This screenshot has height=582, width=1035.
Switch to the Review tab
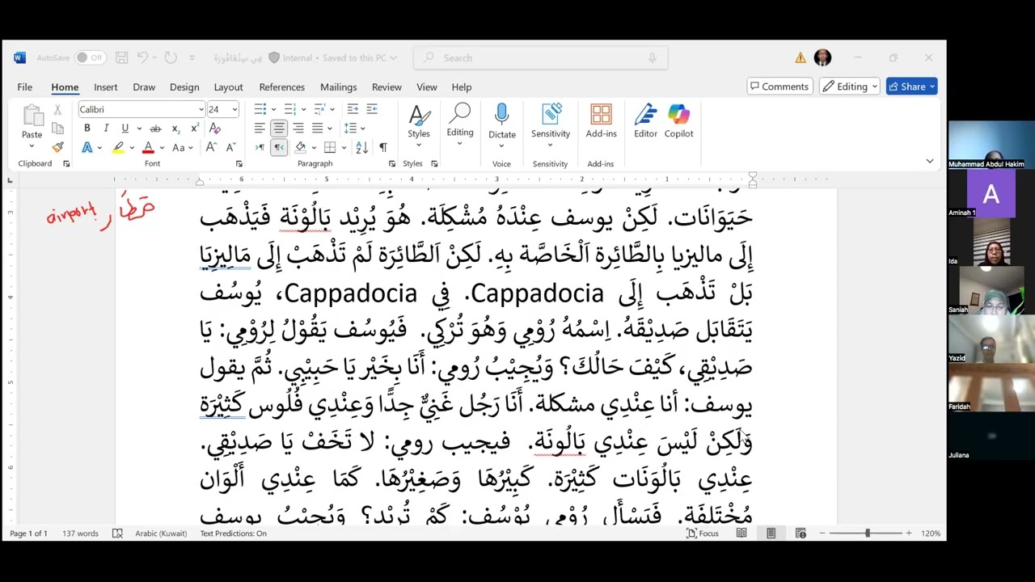tap(387, 86)
